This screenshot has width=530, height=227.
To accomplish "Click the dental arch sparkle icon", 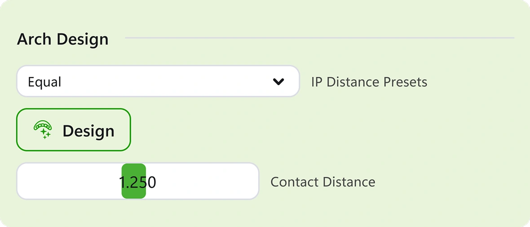I will pos(43,130).
